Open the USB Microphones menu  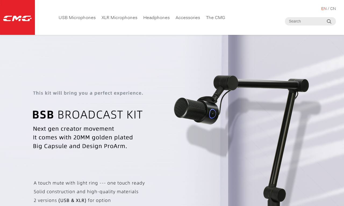[x=77, y=18]
